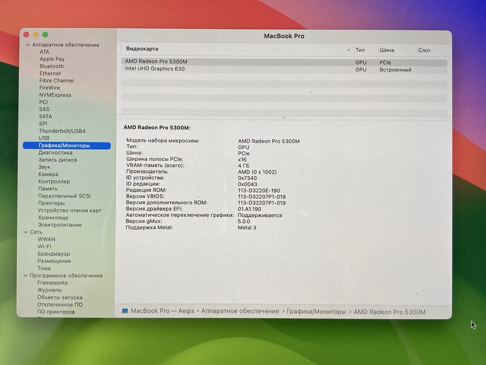This screenshot has height=365, width=486.
Task: Open Thunderbolt/USB4 entry
Action: pyautogui.click(x=62, y=131)
